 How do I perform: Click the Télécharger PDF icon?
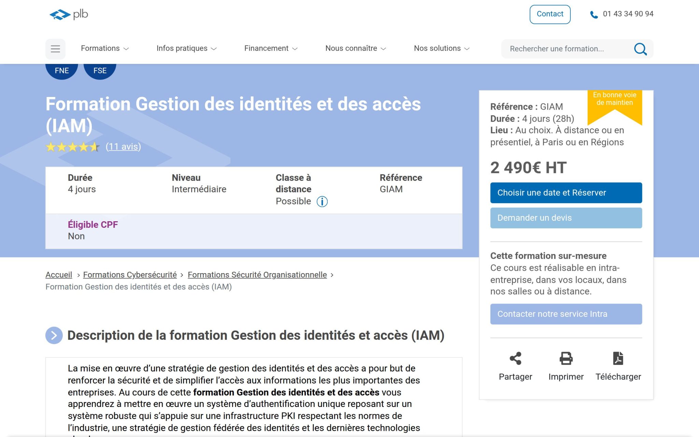coord(618,358)
